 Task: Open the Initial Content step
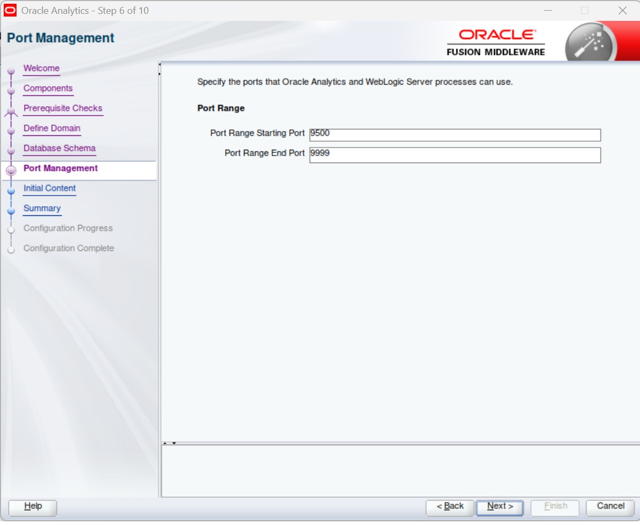50,188
